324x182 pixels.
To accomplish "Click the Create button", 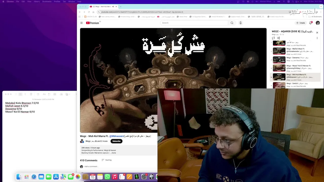I will 301,23.
